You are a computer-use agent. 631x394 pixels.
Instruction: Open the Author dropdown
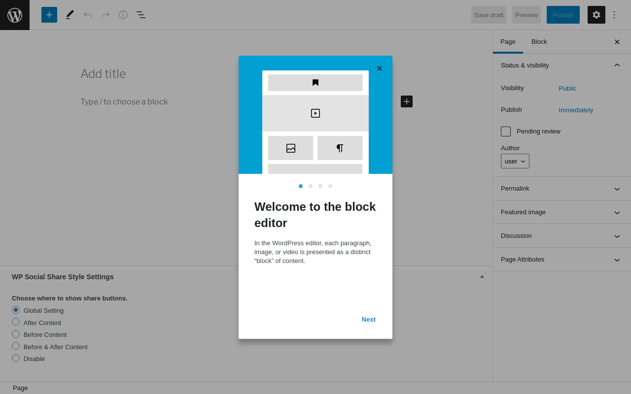click(x=515, y=161)
